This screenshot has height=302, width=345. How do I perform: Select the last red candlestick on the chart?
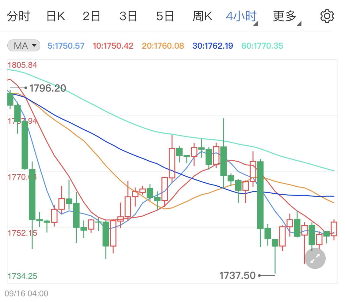(334, 229)
